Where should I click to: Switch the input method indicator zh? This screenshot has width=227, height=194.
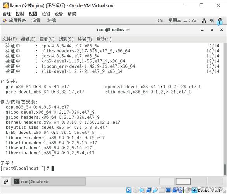(160, 21)
